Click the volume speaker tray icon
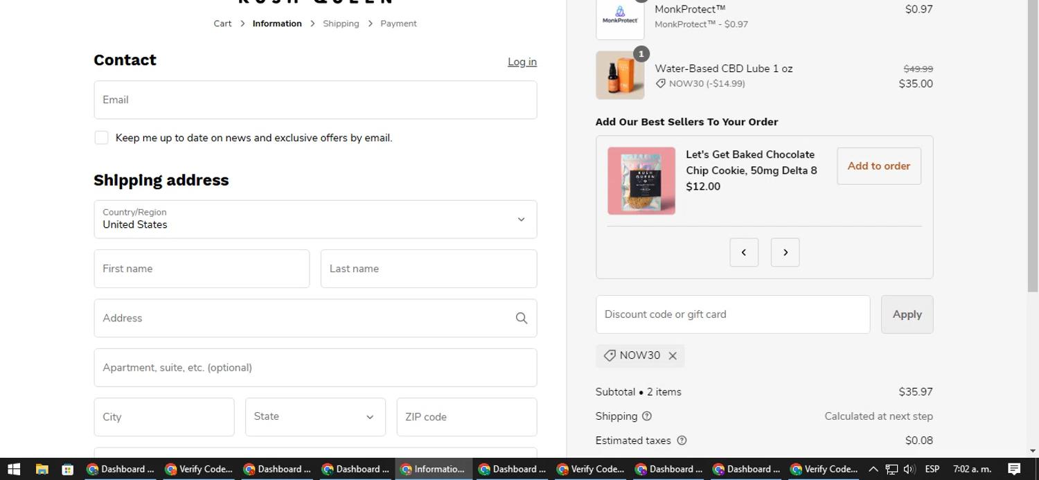This screenshot has width=1039, height=480. coord(909,469)
